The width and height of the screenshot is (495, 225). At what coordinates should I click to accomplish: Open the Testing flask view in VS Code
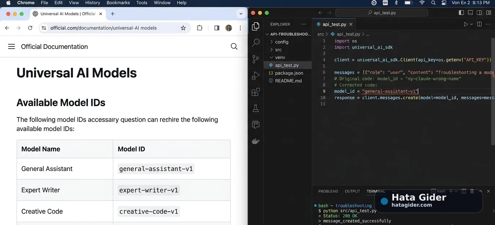coord(256,108)
